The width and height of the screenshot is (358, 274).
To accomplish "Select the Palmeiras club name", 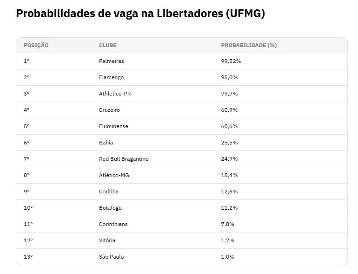I will pyautogui.click(x=112, y=61).
